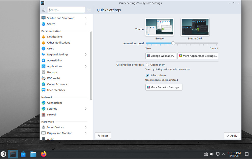
Task: Open volume control in system tray
Action: pos(212,154)
